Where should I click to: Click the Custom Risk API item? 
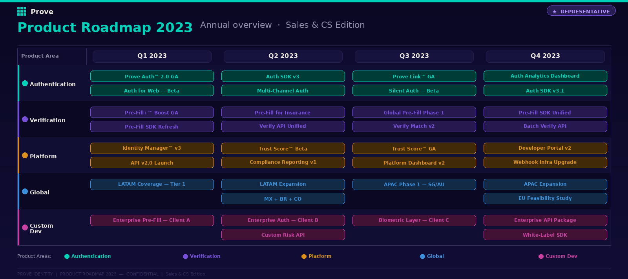[x=283, y=235]
